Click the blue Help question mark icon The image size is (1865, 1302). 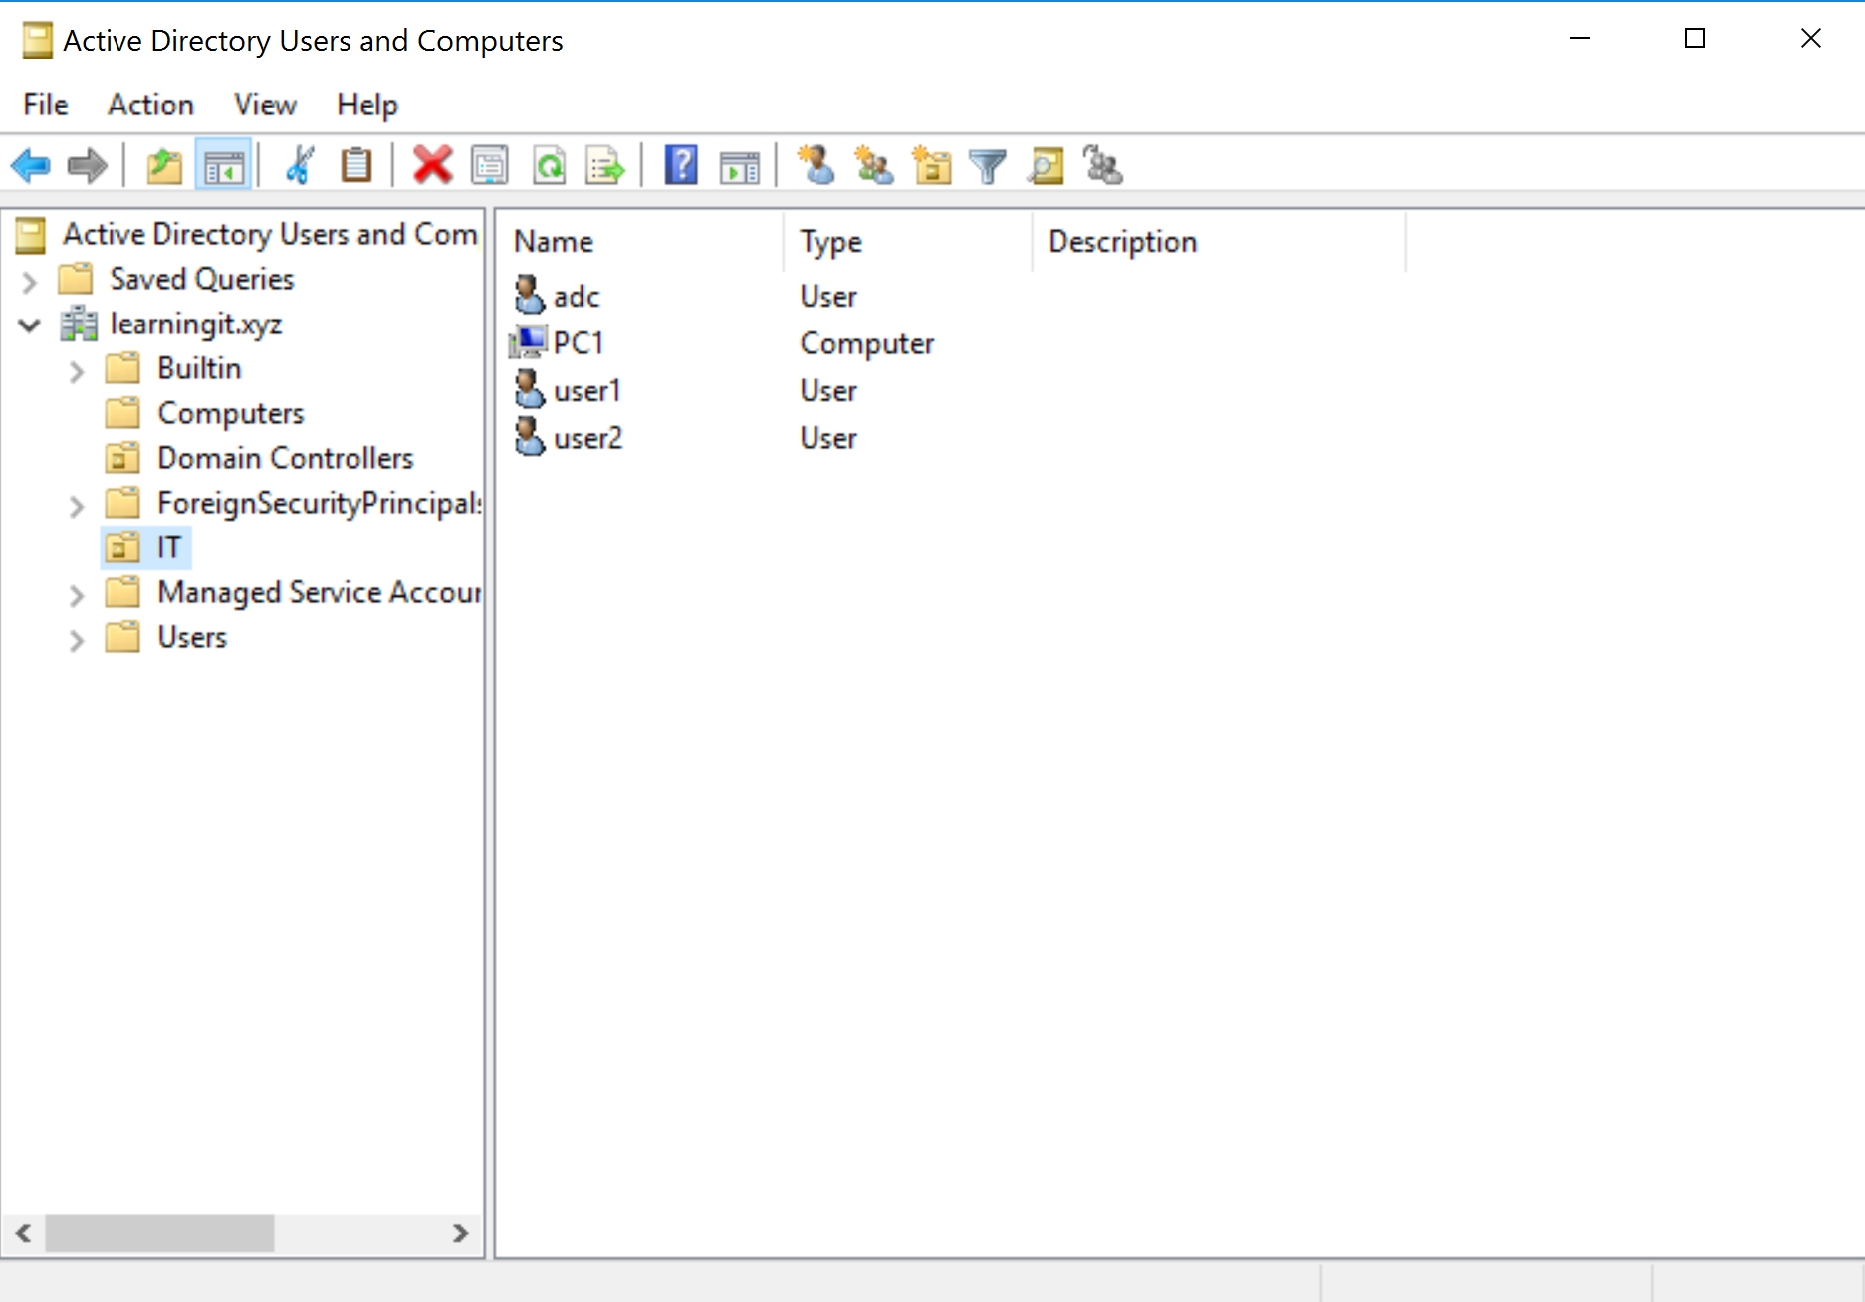(681, 165)
